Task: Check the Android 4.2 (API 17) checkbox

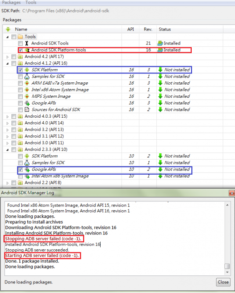Action: click(x=14, y=57)
